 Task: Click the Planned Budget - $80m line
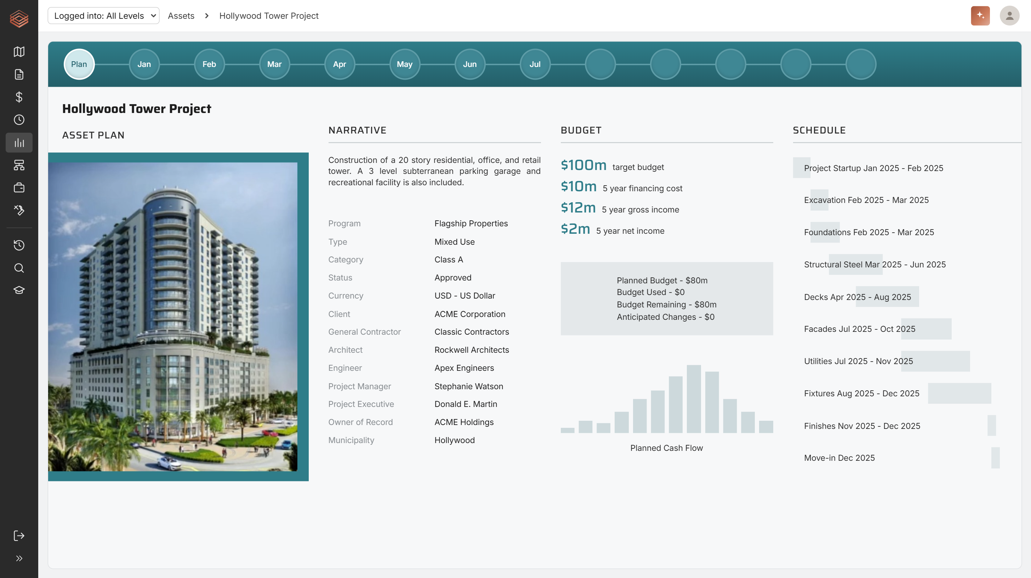click(x=662, y=280)
